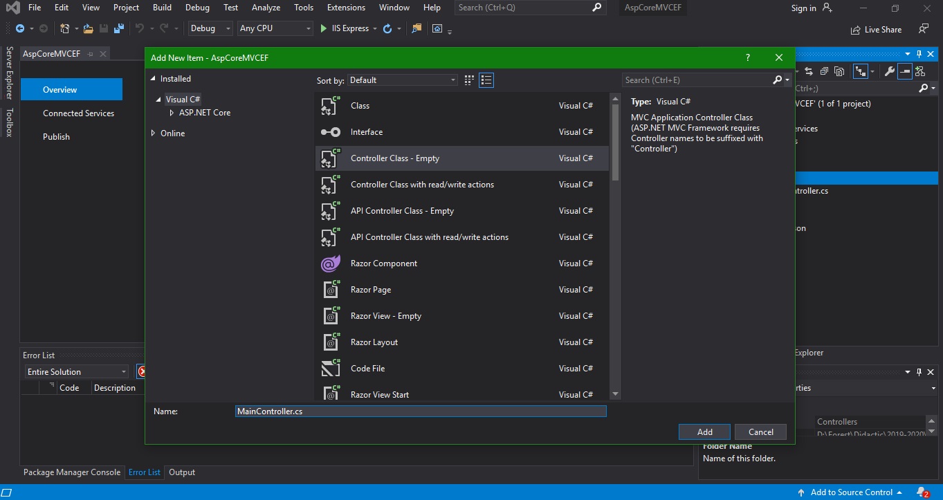Click the Interface template icon

coord(331,132)
